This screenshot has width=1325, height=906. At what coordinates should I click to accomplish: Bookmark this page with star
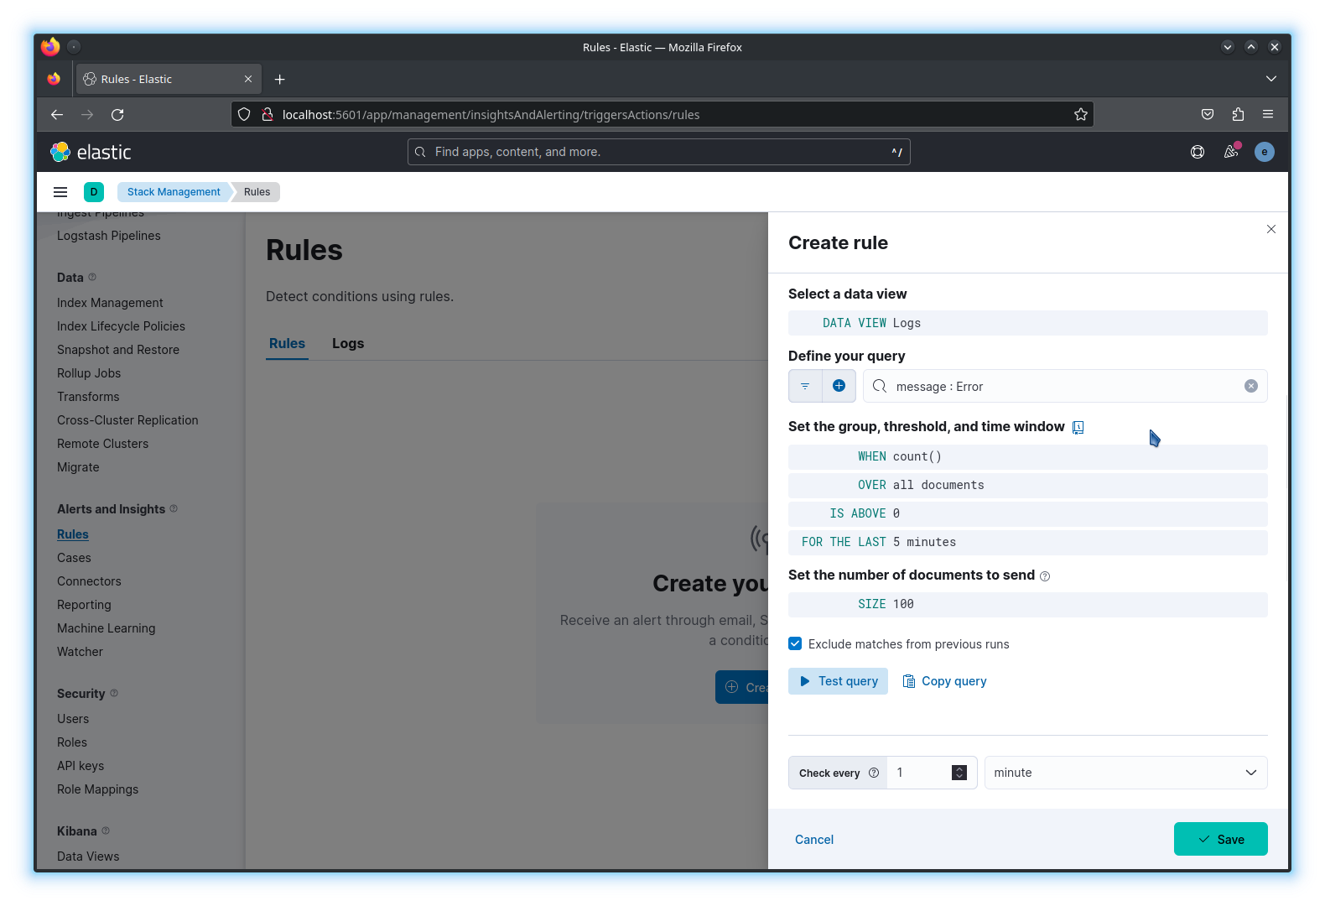[x=1081, y=114]
